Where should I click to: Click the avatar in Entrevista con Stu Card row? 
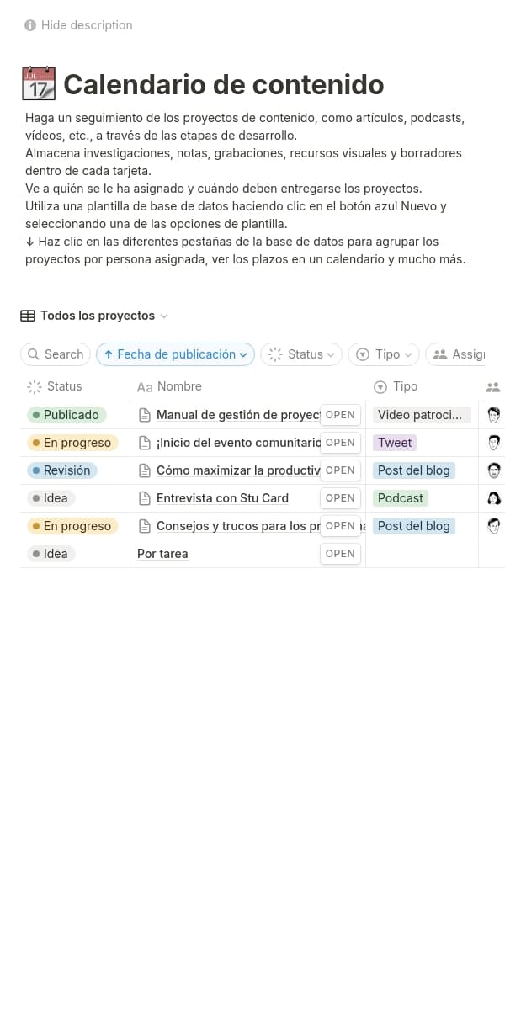coord(494,497)
